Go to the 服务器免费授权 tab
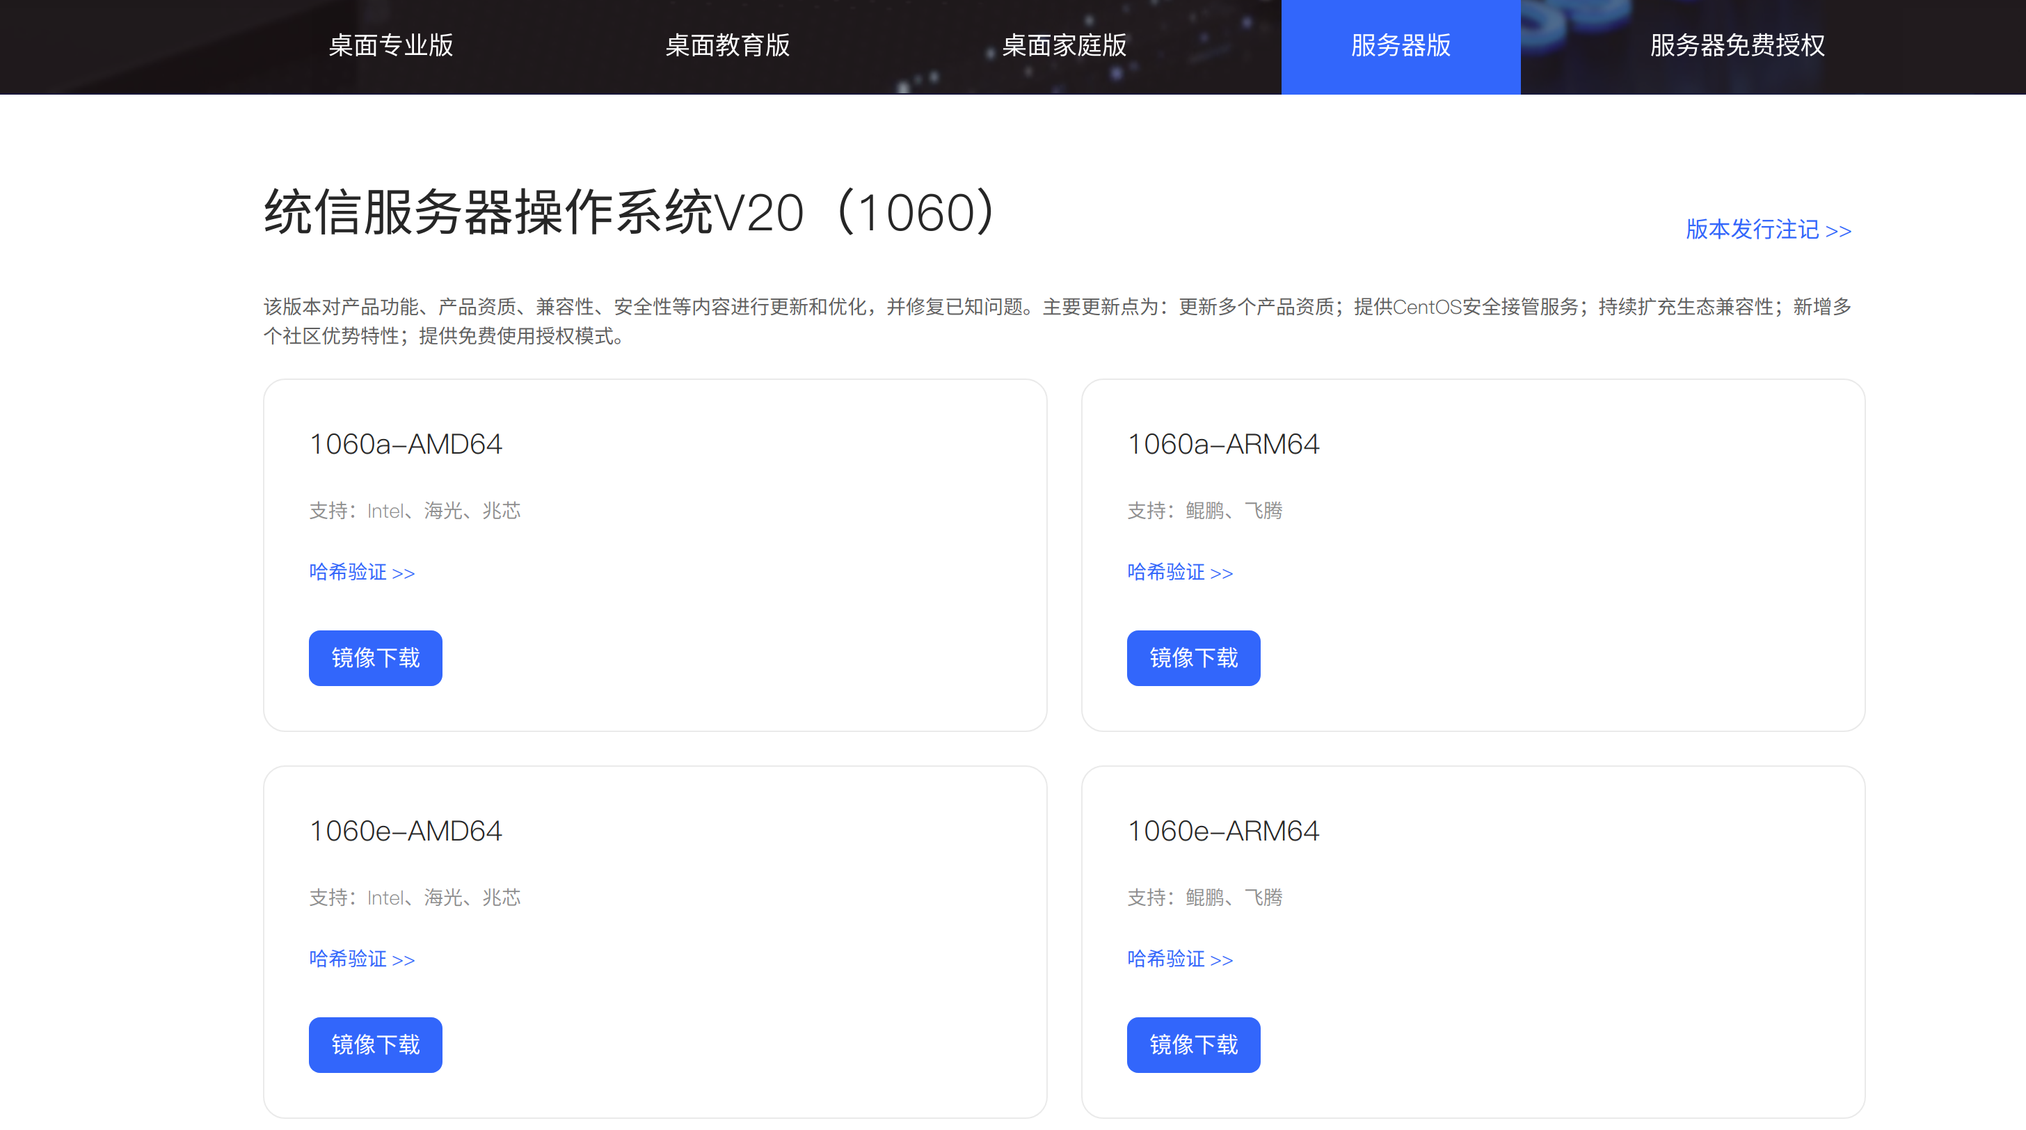Viewport: 2026px width, 1130px height. (1737, 46)
